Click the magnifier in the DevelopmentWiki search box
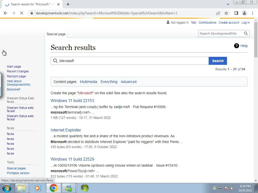 246,33
